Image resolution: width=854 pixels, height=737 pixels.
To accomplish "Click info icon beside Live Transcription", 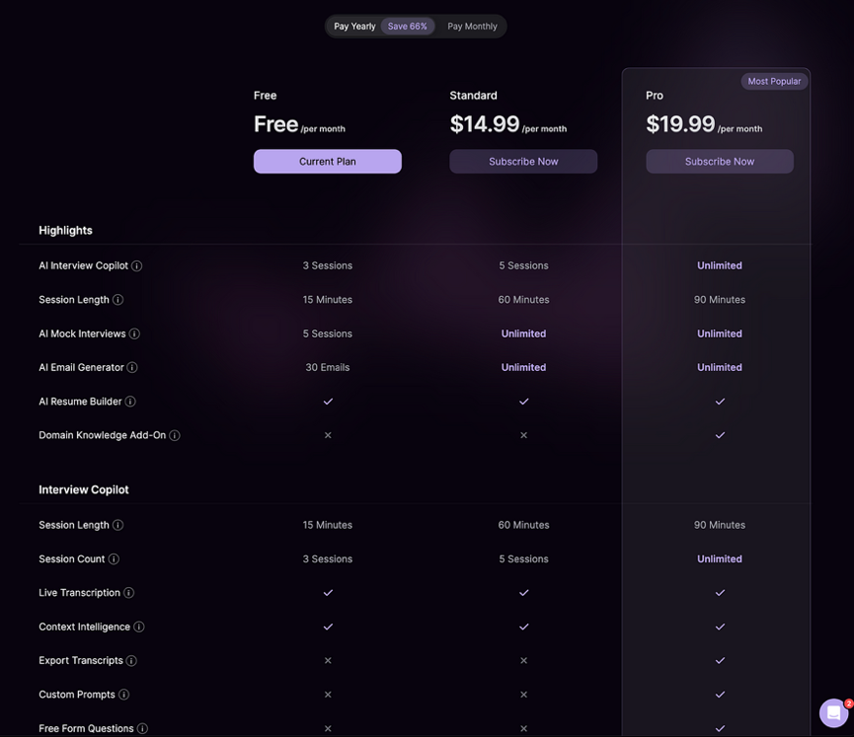I will pyautogui.click(x=128, y=593).
